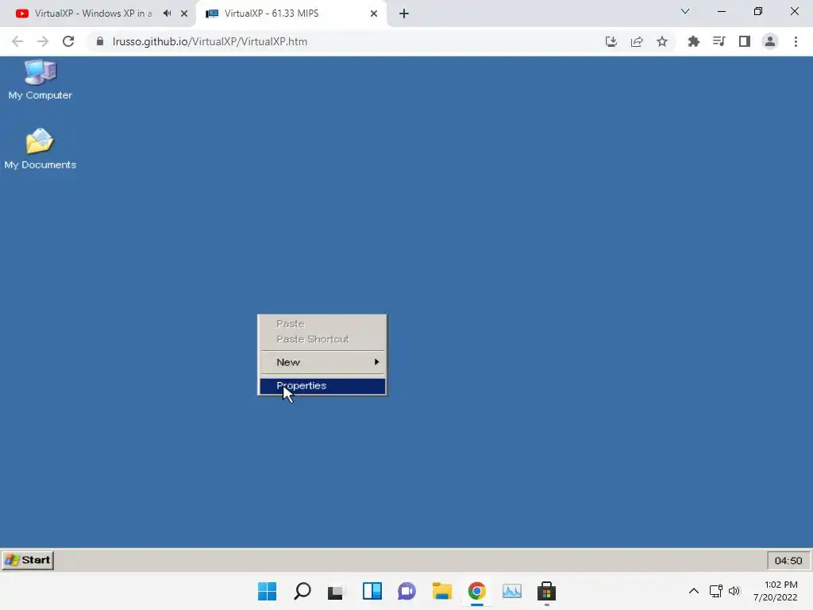Viewport: 813px width, 610px height.
Task: Open File Explorer from the taskbar
Action: click(x=441, y=591)
